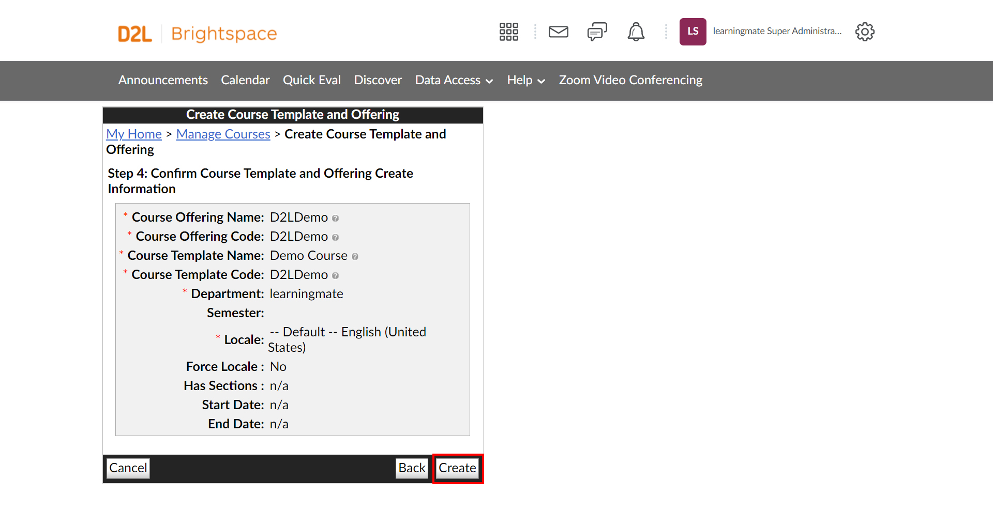Click the Create Course Template and Offering title bar

click(x=293, y=115)
